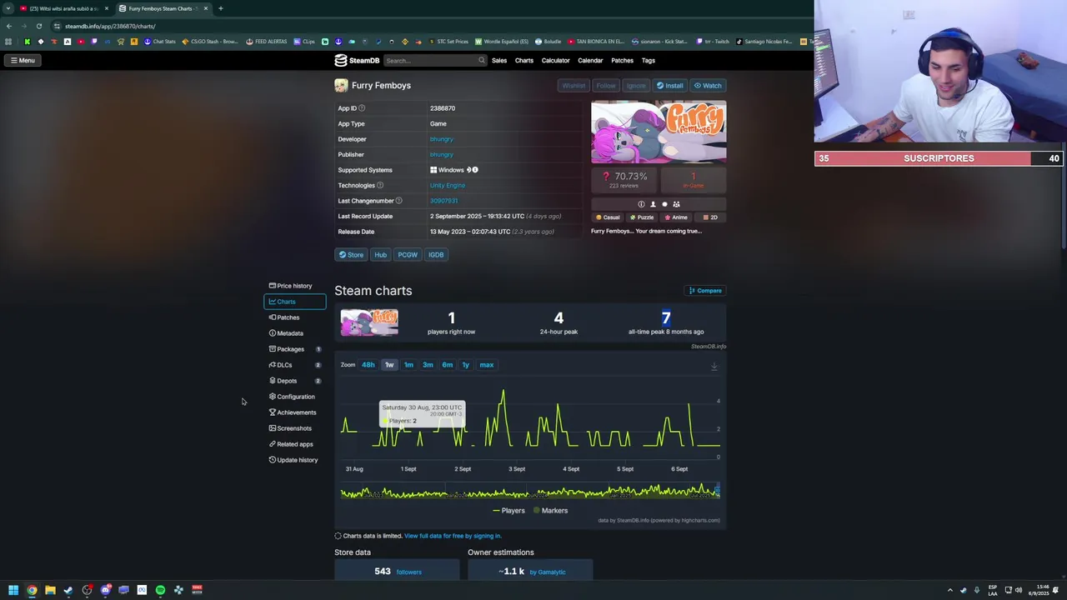Viewport: 1067px width, 600px height.
Task: Click the Anime tag
Action: pyautogui.click(x=676, y=217)
